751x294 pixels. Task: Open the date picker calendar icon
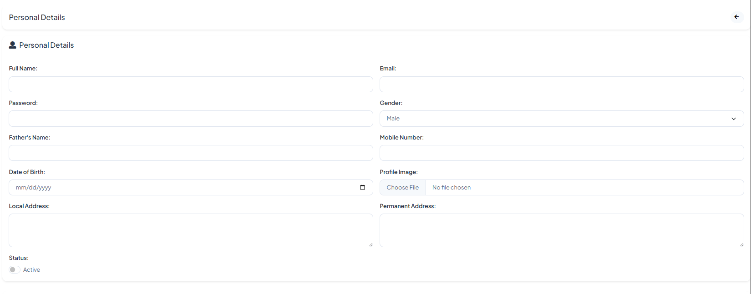pos(363,187)
